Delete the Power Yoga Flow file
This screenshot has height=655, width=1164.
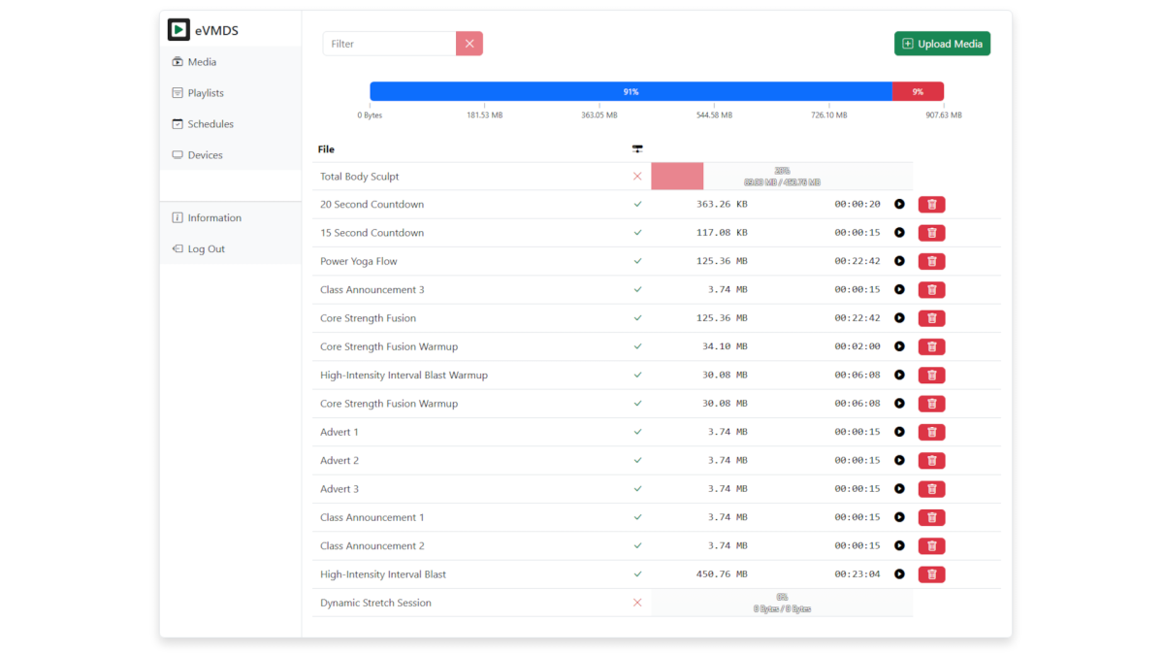coord(931,261)
